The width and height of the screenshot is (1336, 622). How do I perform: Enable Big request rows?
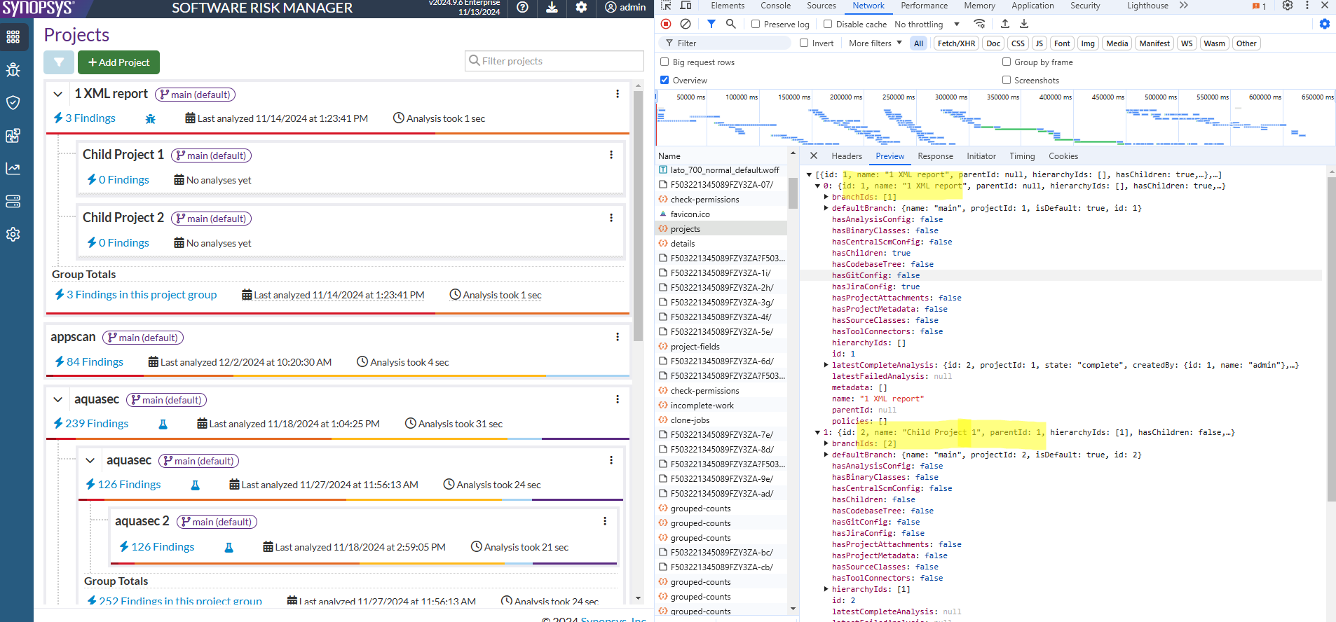click(x=664, y=62)
